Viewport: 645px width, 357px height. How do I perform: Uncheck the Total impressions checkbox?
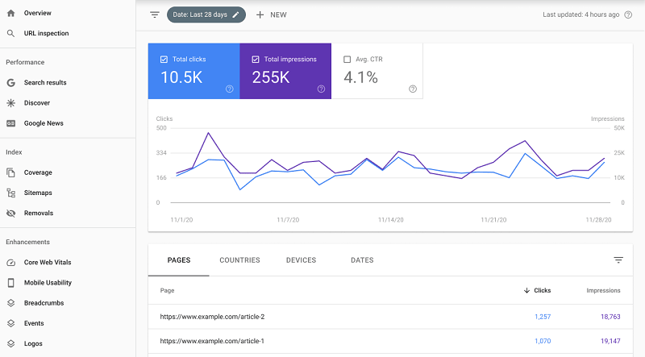256,59
